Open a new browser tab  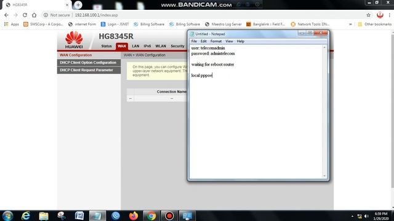(x=78, y=5)
